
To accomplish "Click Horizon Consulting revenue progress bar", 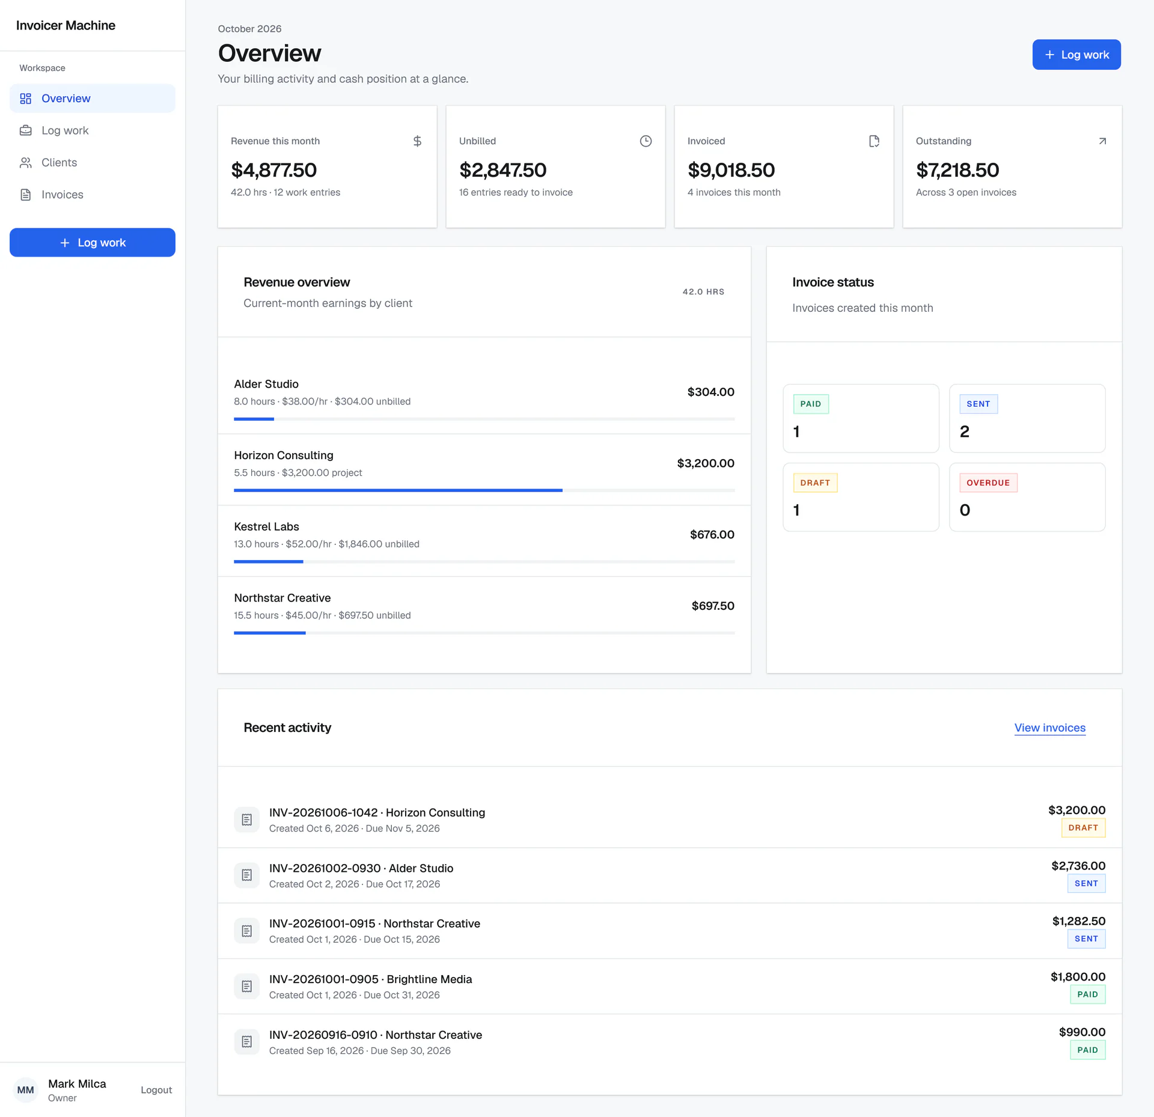I will click(484, 490).
